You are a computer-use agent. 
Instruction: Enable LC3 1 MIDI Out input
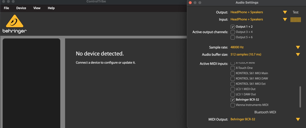[x=232, y=89]
